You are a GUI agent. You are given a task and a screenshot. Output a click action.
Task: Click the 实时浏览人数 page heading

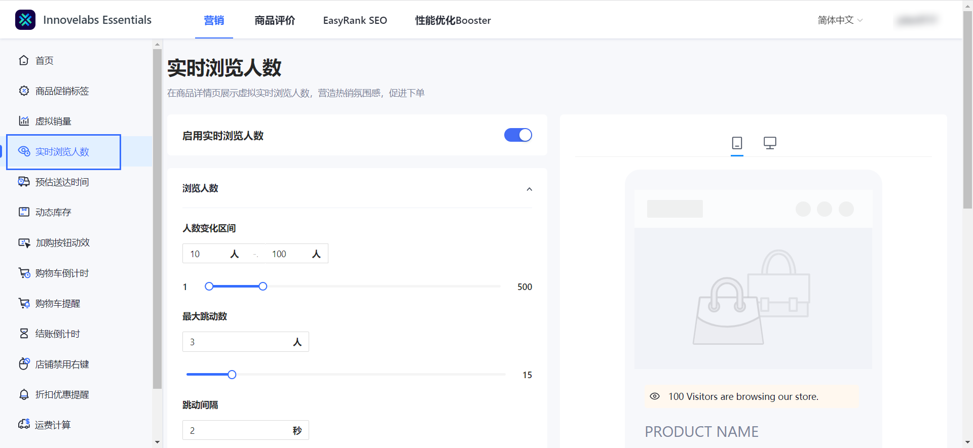point(224,68)
